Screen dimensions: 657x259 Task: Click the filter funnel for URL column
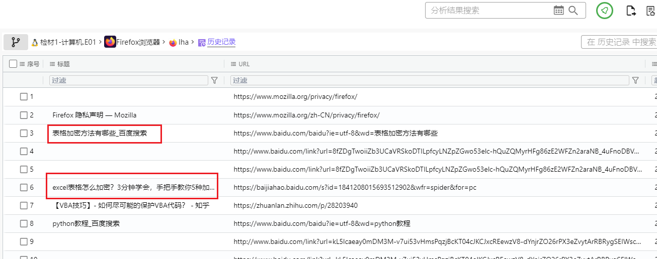(635, 80)
